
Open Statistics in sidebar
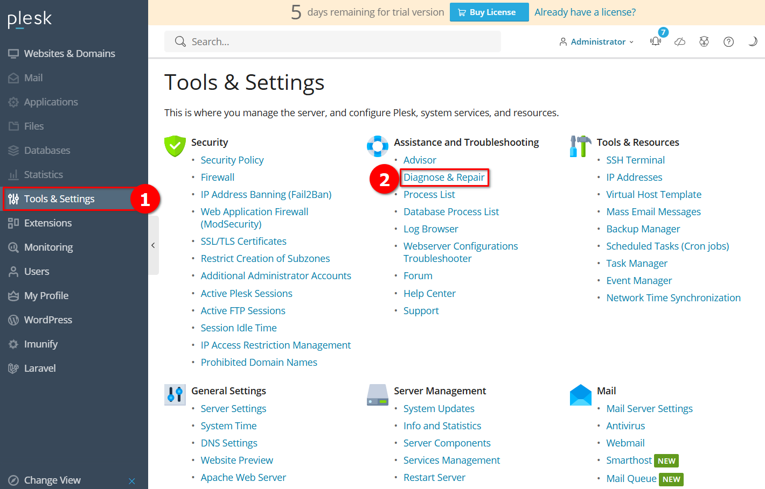click(x=74, y=174)
